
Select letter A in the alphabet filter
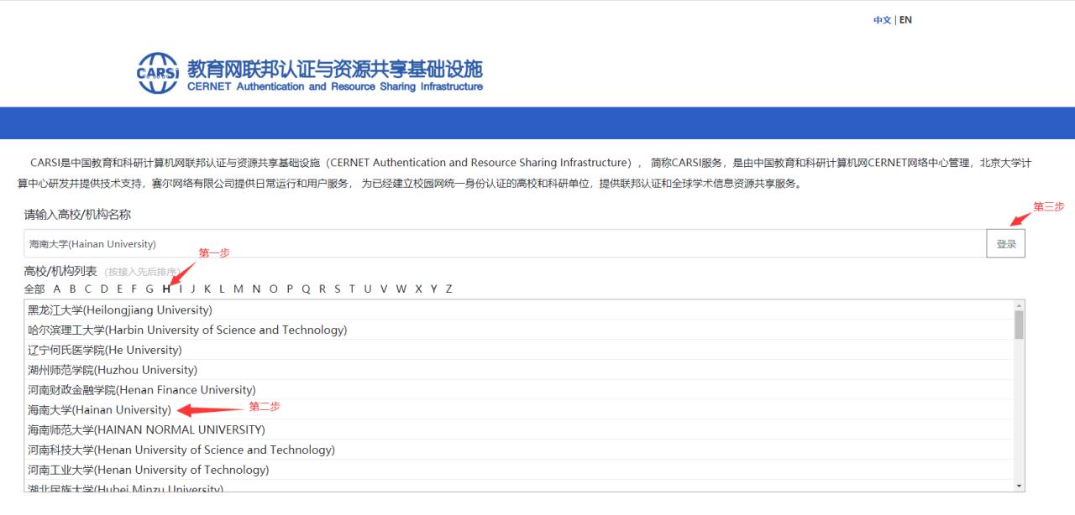coord(56,289)
